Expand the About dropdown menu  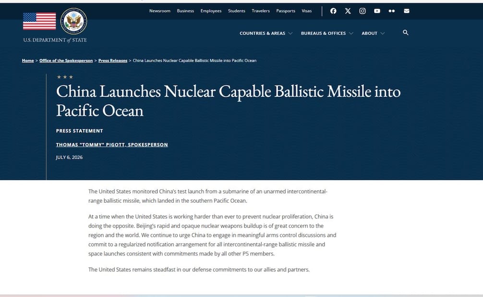tap(373, 33)
